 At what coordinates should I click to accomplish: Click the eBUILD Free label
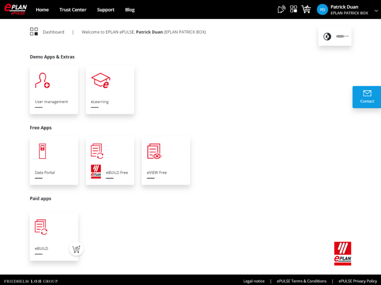[x=117, y=172]
